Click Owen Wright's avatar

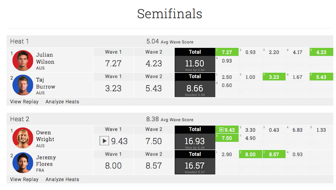[x=23, y=138]
